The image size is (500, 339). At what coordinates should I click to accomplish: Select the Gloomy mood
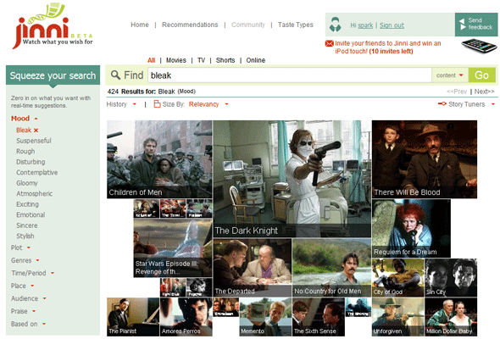27,183
